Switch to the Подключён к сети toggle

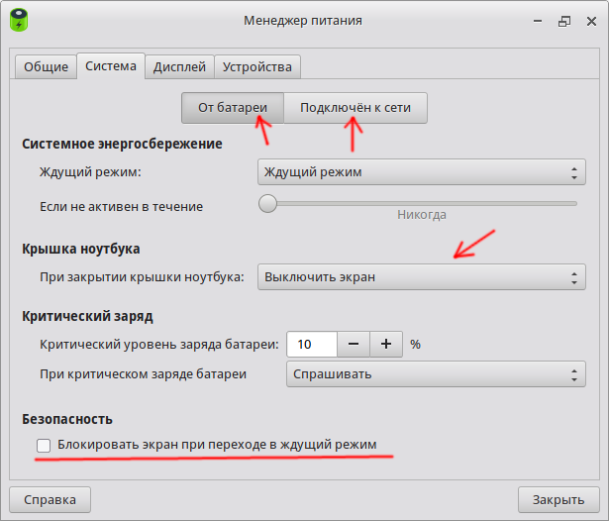[355, 108]
